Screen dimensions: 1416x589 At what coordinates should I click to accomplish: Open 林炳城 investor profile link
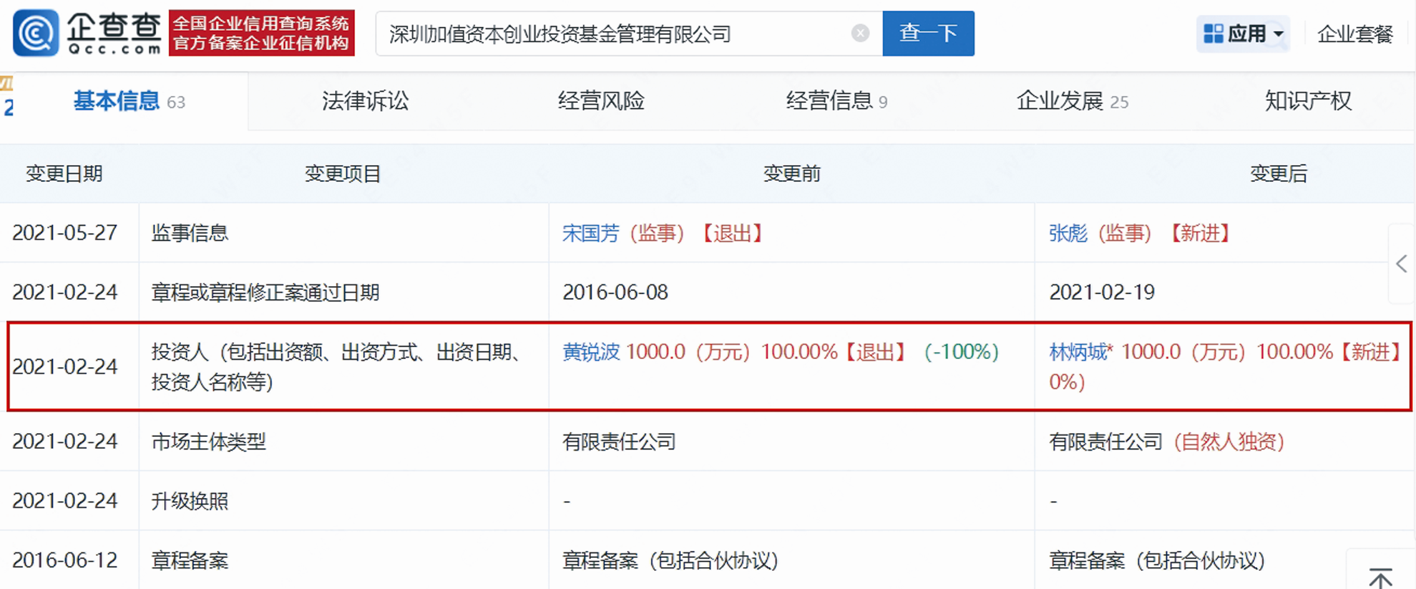pyautogui.click(x=1078, y=352)
